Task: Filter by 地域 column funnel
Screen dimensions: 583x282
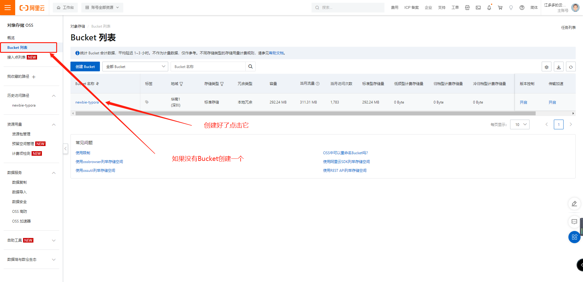Action: (181, 84)
